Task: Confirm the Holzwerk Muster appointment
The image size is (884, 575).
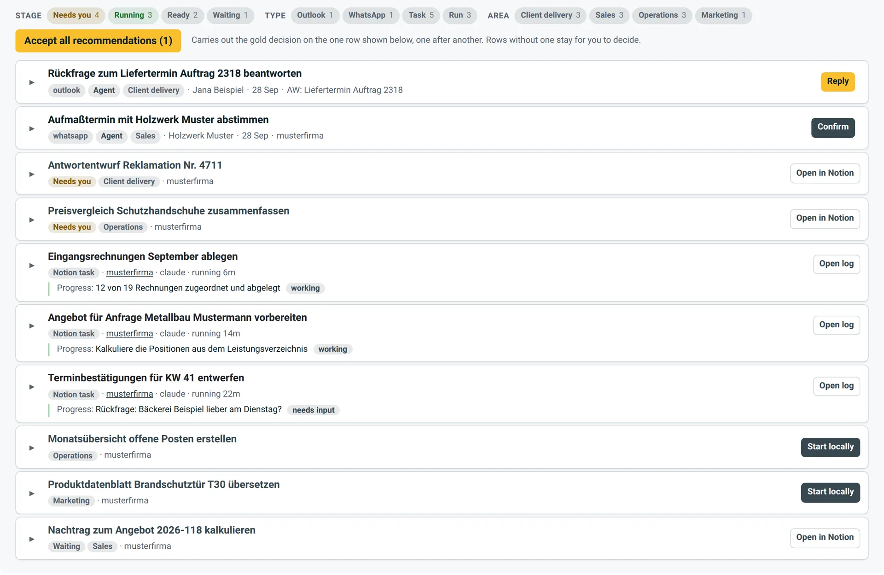Action: (833, 127)
